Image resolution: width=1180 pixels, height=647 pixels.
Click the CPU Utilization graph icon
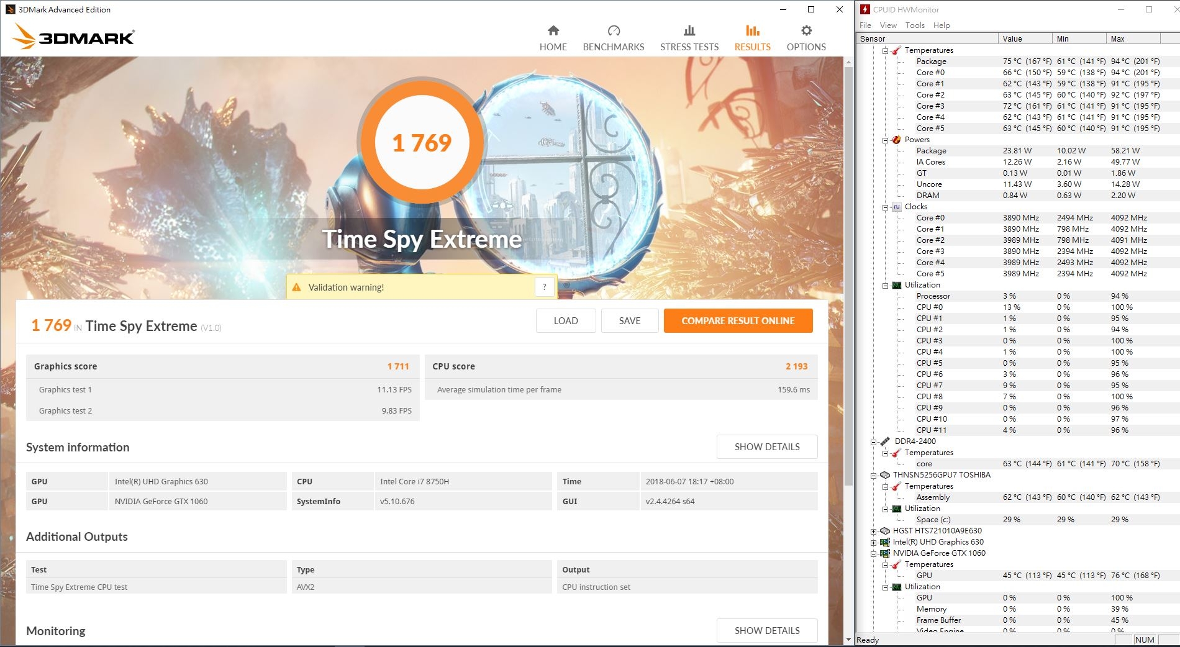coord(896,285)
